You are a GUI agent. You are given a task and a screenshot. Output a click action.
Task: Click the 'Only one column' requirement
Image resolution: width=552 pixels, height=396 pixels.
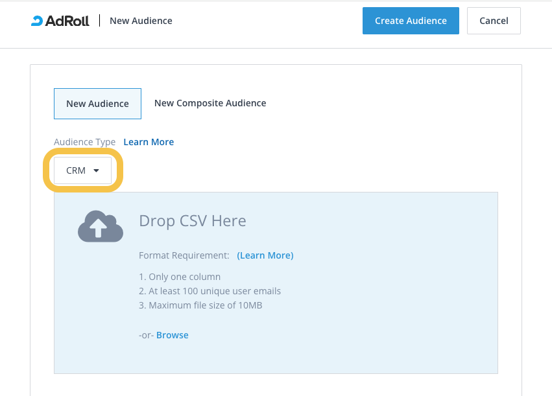tap(180, 277)
